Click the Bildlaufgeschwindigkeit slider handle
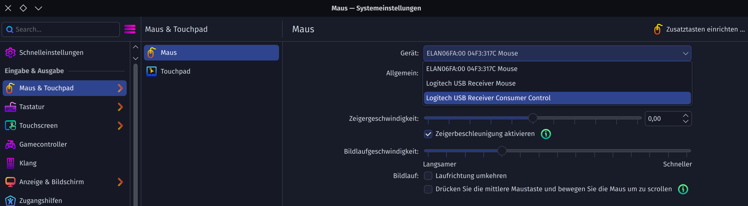 coord(502,151)
